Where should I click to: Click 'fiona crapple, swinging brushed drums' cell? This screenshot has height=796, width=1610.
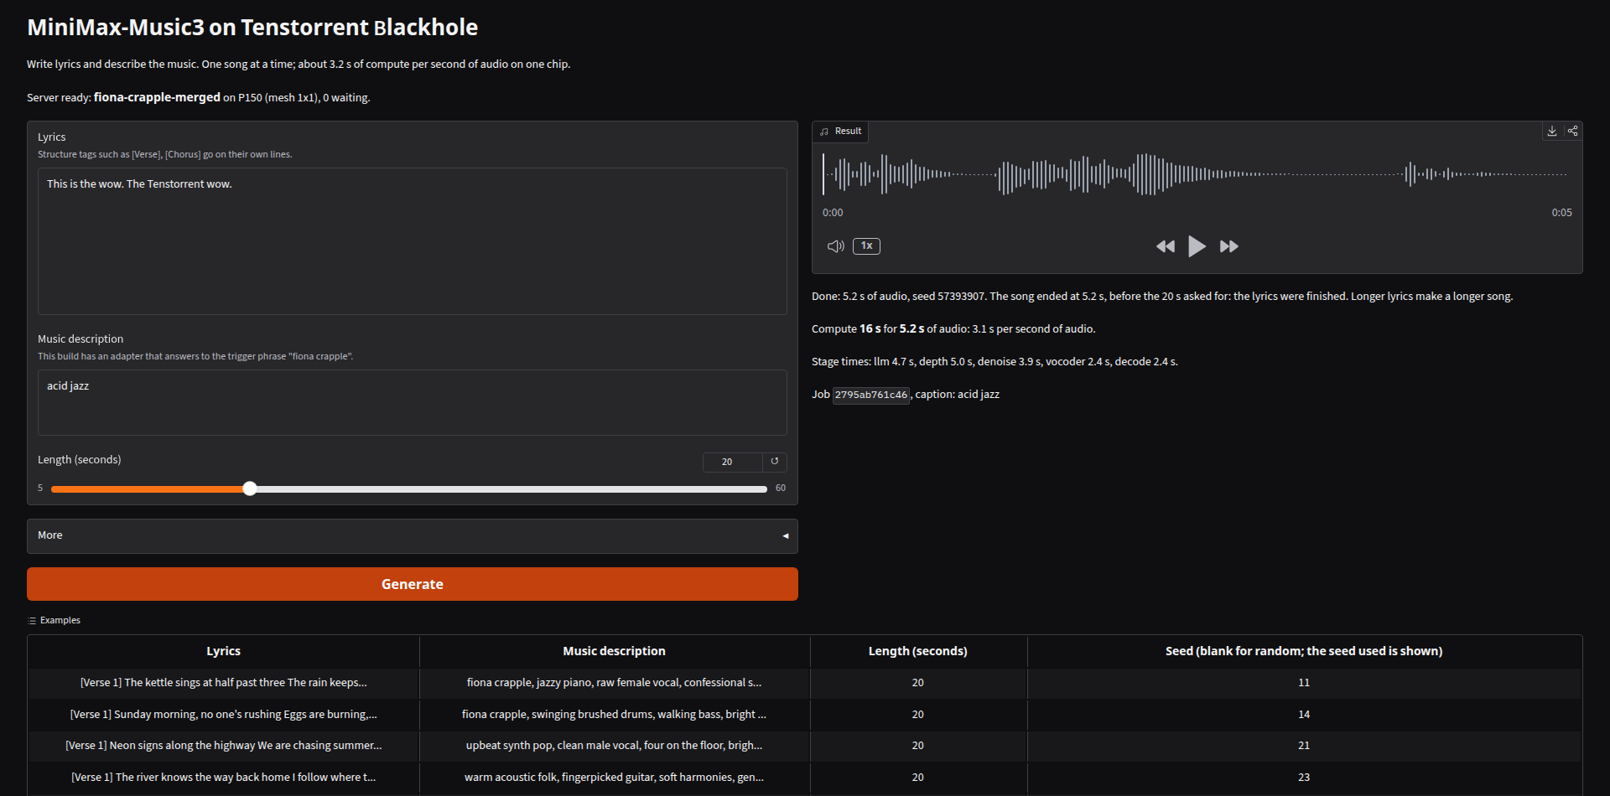pos(615,715)
